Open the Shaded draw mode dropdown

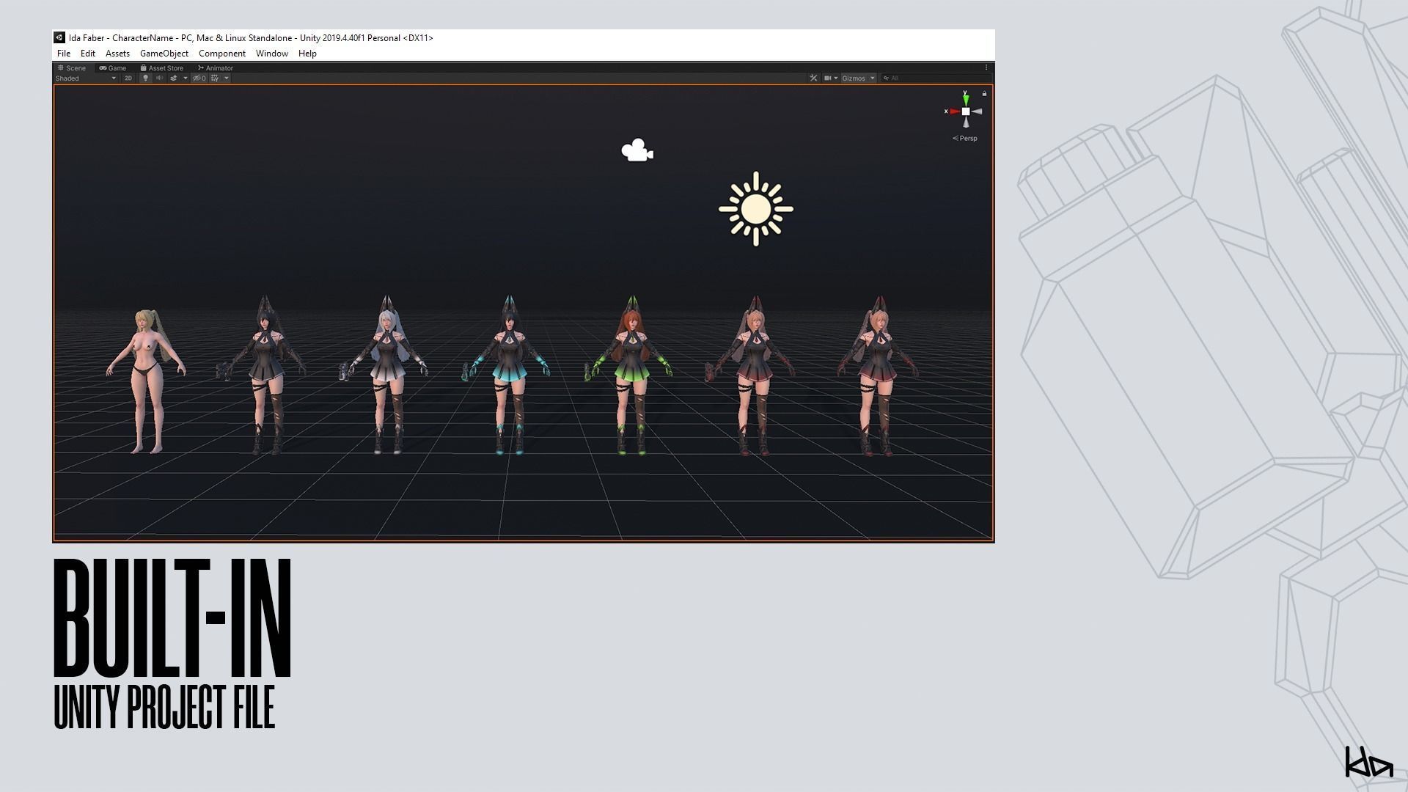coord(85,78)
